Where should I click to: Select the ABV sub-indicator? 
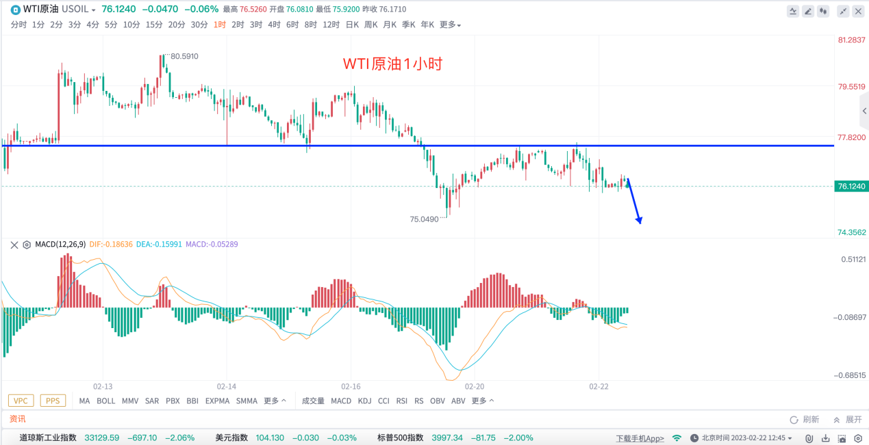point(458,401)
